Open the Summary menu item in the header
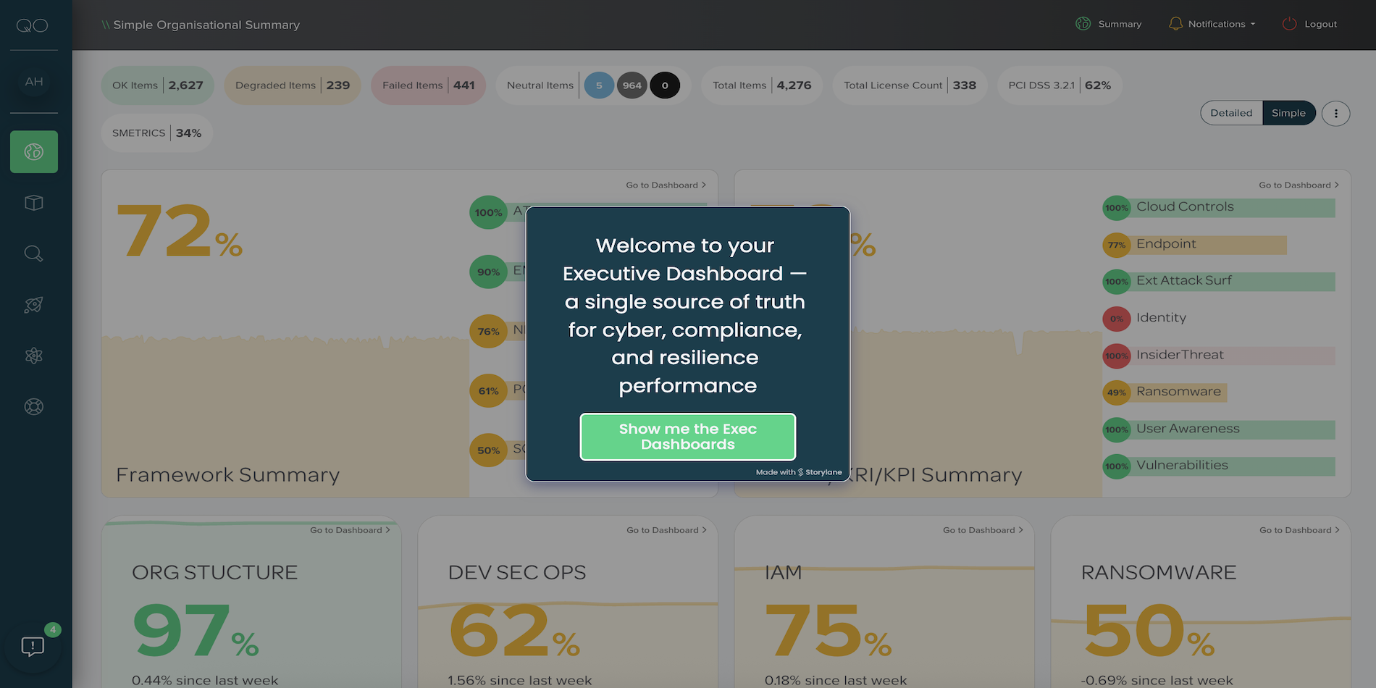Image resolution: width=1376 pixels, height=688 pixels. 1109,23
